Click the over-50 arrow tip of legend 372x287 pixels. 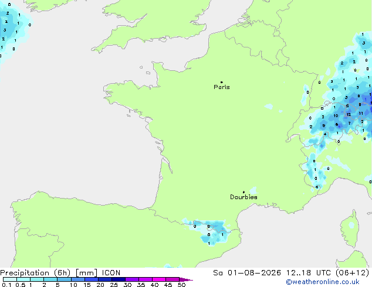click(186, 279)
